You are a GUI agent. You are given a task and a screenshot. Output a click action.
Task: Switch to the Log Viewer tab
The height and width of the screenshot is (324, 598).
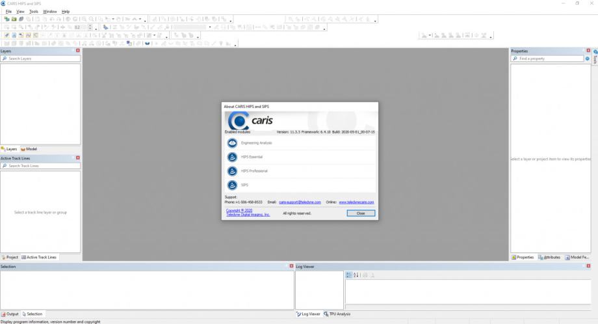click(x=309, y=314)
